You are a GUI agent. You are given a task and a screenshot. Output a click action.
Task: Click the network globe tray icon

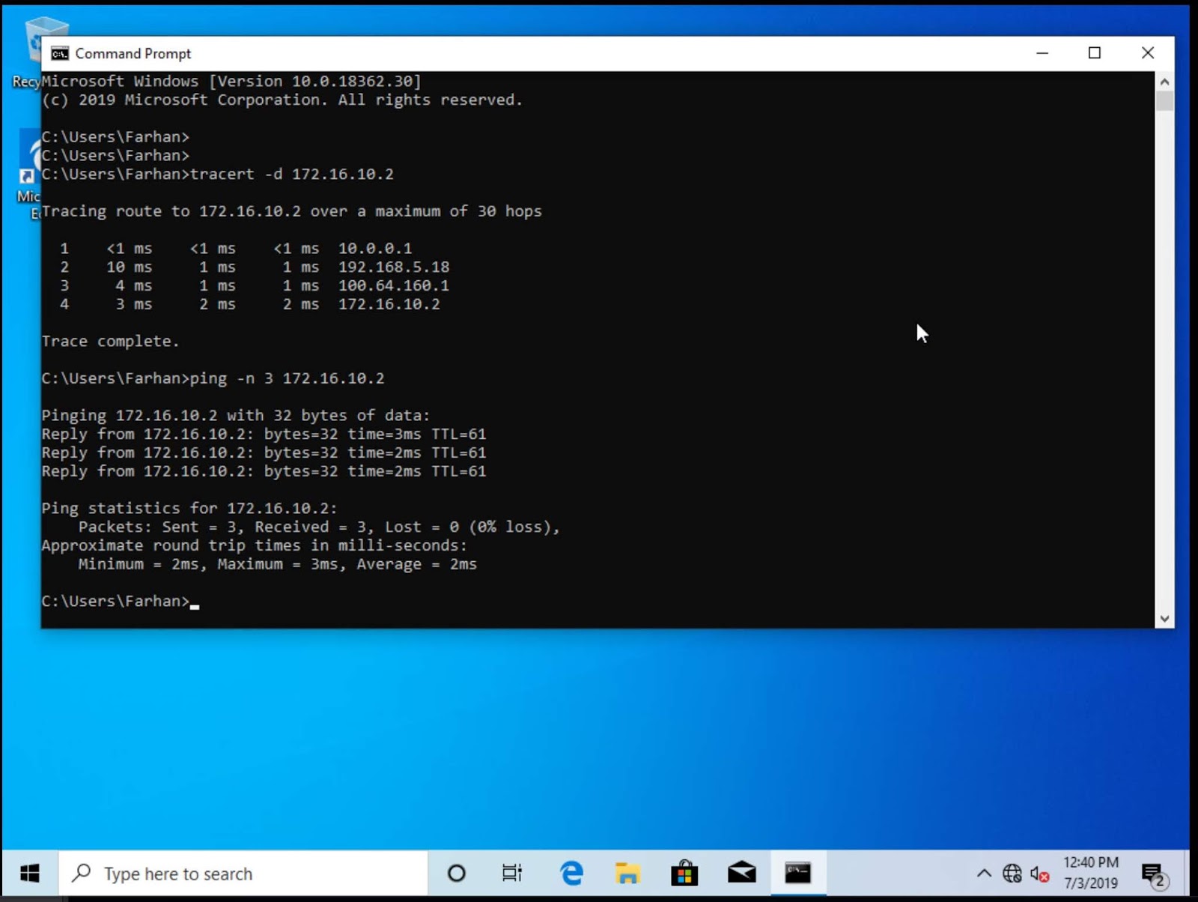tap(1012, 874)
